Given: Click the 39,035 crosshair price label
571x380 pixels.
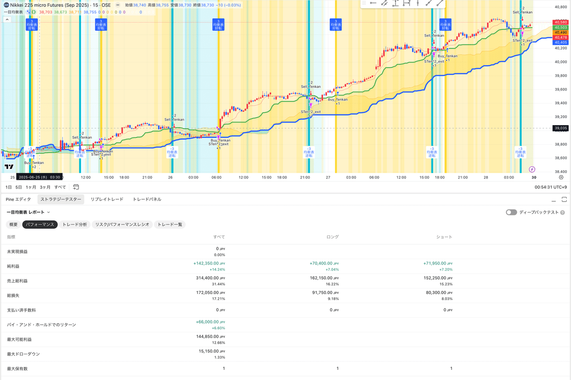Looking at the screenshot, I should pos(561,128).
